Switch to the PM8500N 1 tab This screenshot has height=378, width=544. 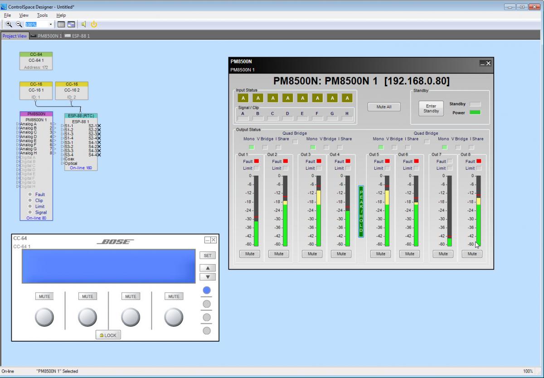click(x=46, y=36)
